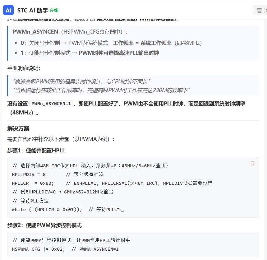Click the 步骤2：使能PWM异步控制模式 heading
Viewport: 267px width, 260px height.
point(44,225)
